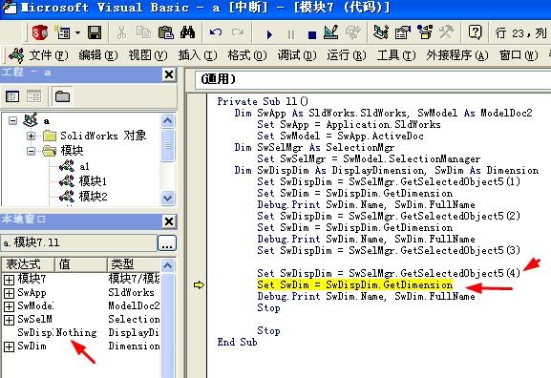The width and height of the screenshot is (551, 378).
Task: Click project tree scrollbar up arrow
Action: tap(168, 121)
